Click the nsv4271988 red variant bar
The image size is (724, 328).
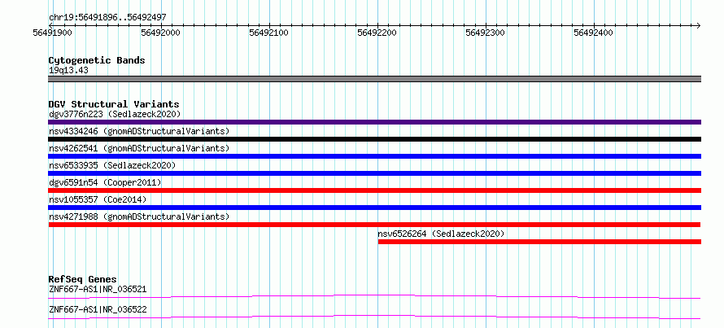pos(374,225)
